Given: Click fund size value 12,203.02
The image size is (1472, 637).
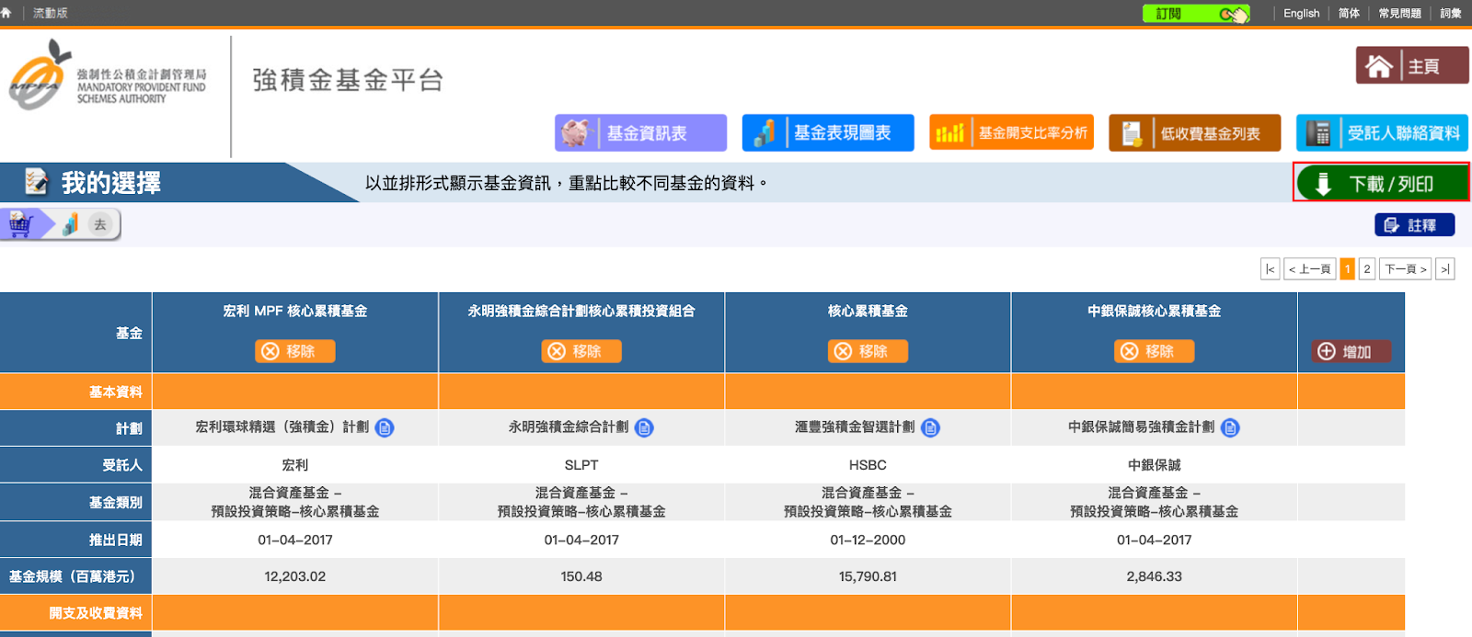Looking at the screenshot, I should [x=295, y=576].
